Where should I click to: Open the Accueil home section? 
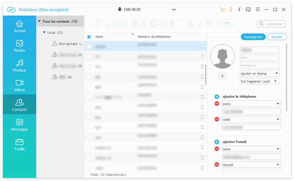20,26
